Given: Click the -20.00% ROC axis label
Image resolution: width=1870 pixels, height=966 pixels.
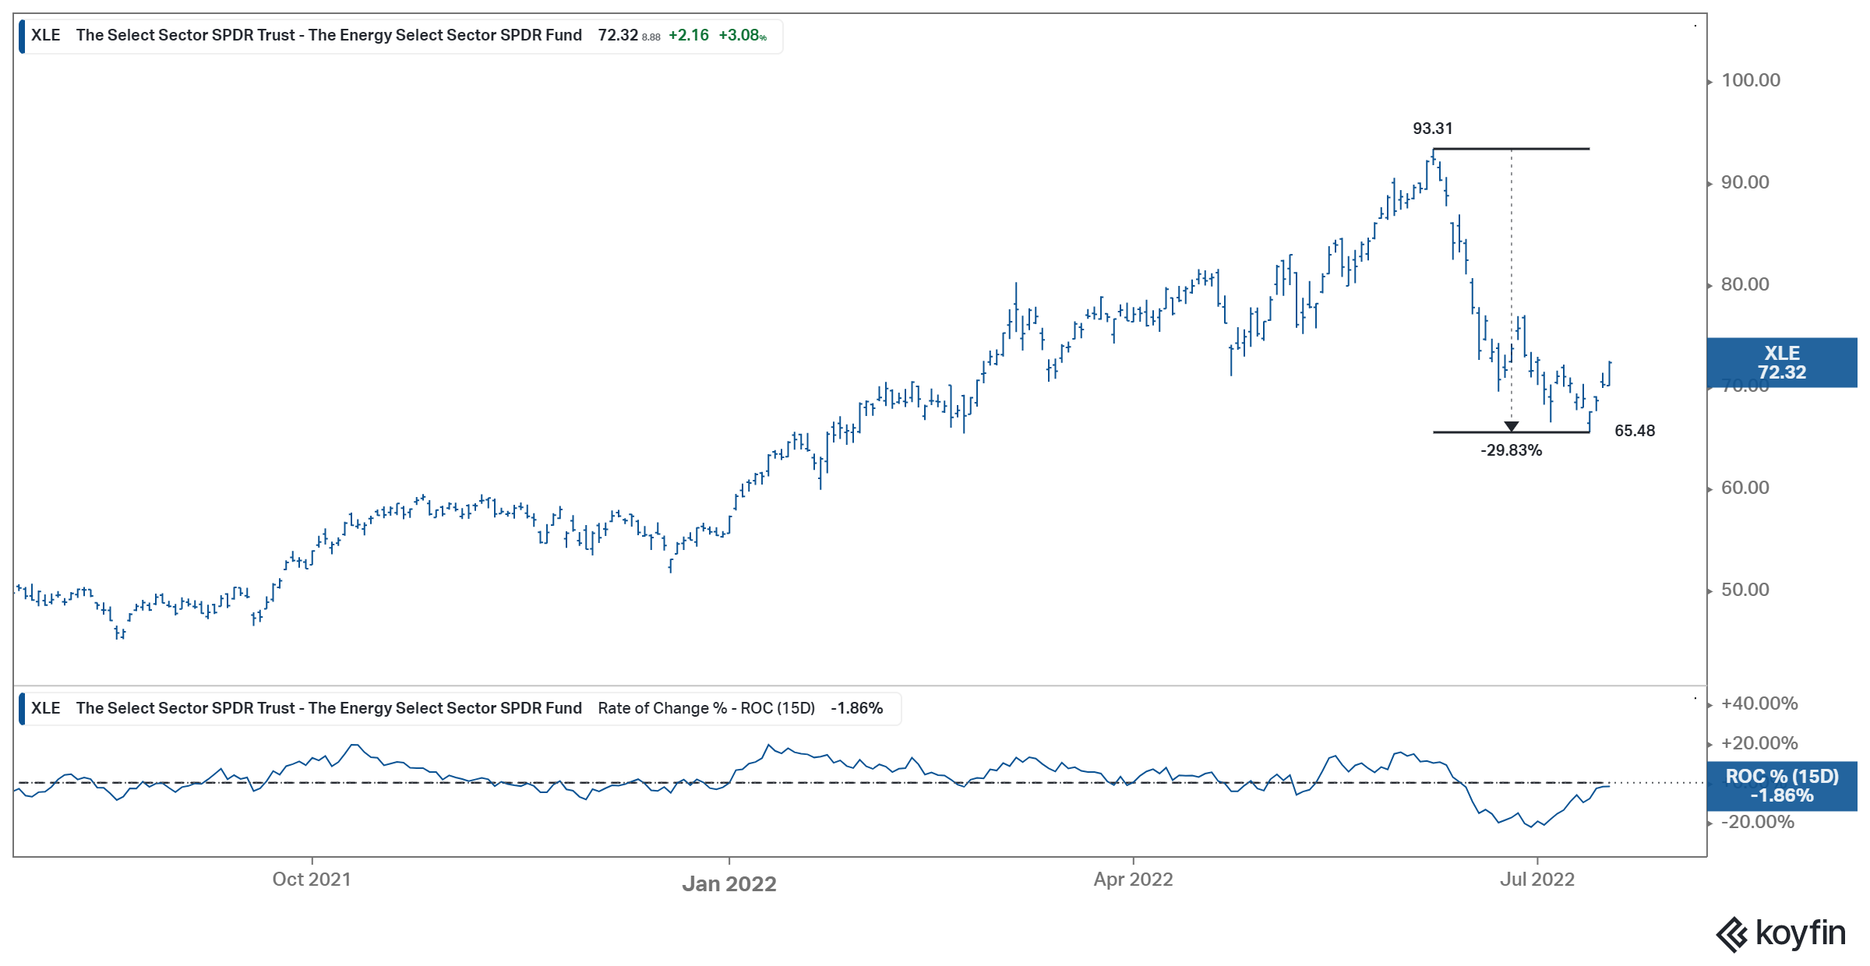Looking at the screenshot, I should 1758,822.
